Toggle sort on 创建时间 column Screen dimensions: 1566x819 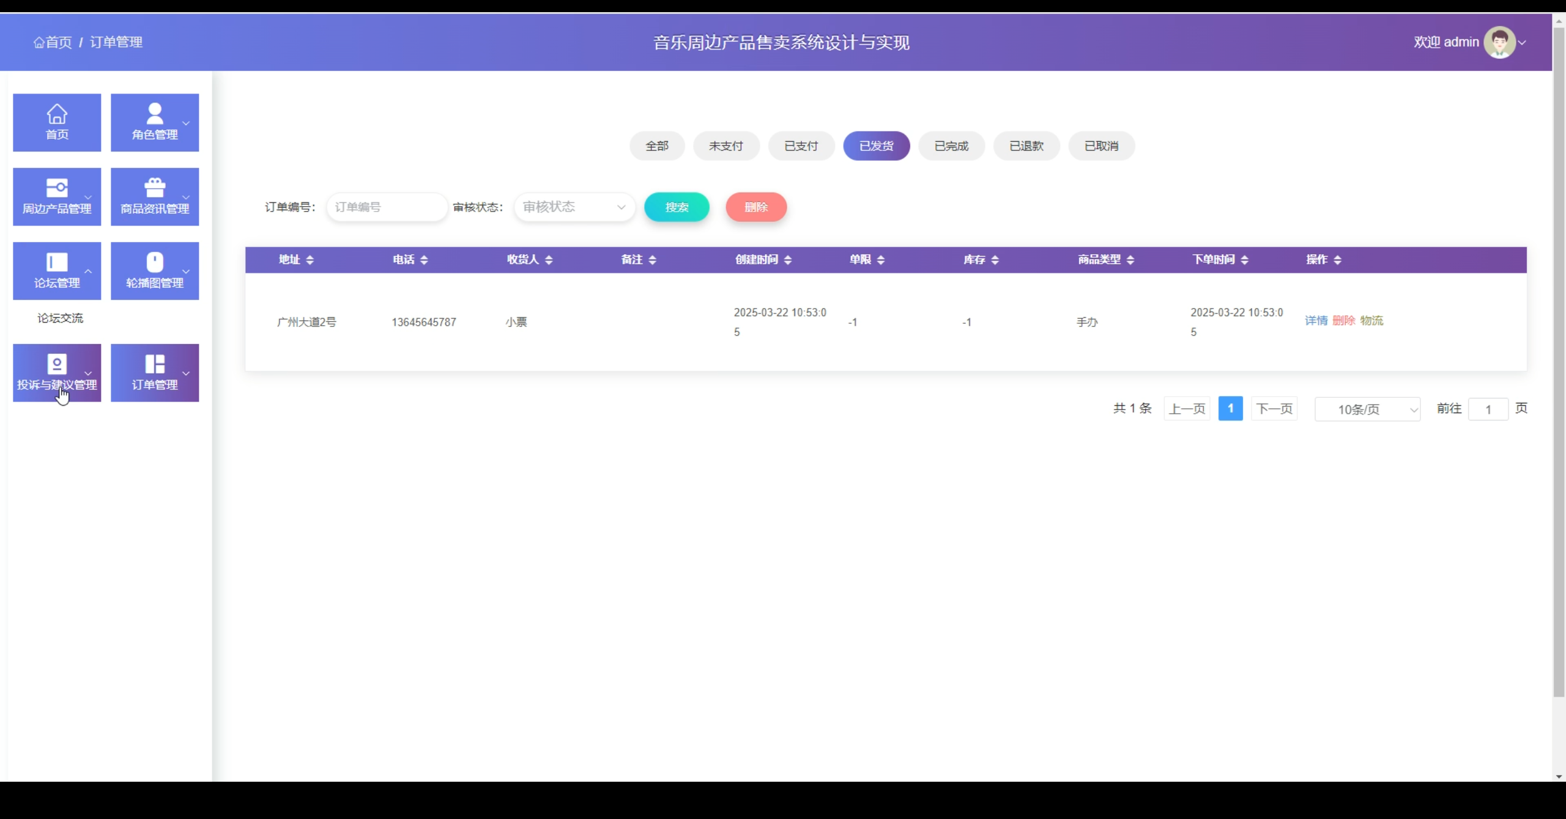click(x=787, y=260)
